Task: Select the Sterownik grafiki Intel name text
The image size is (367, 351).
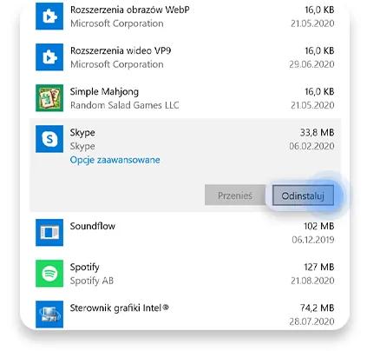Action: click(x=119, y=308)
